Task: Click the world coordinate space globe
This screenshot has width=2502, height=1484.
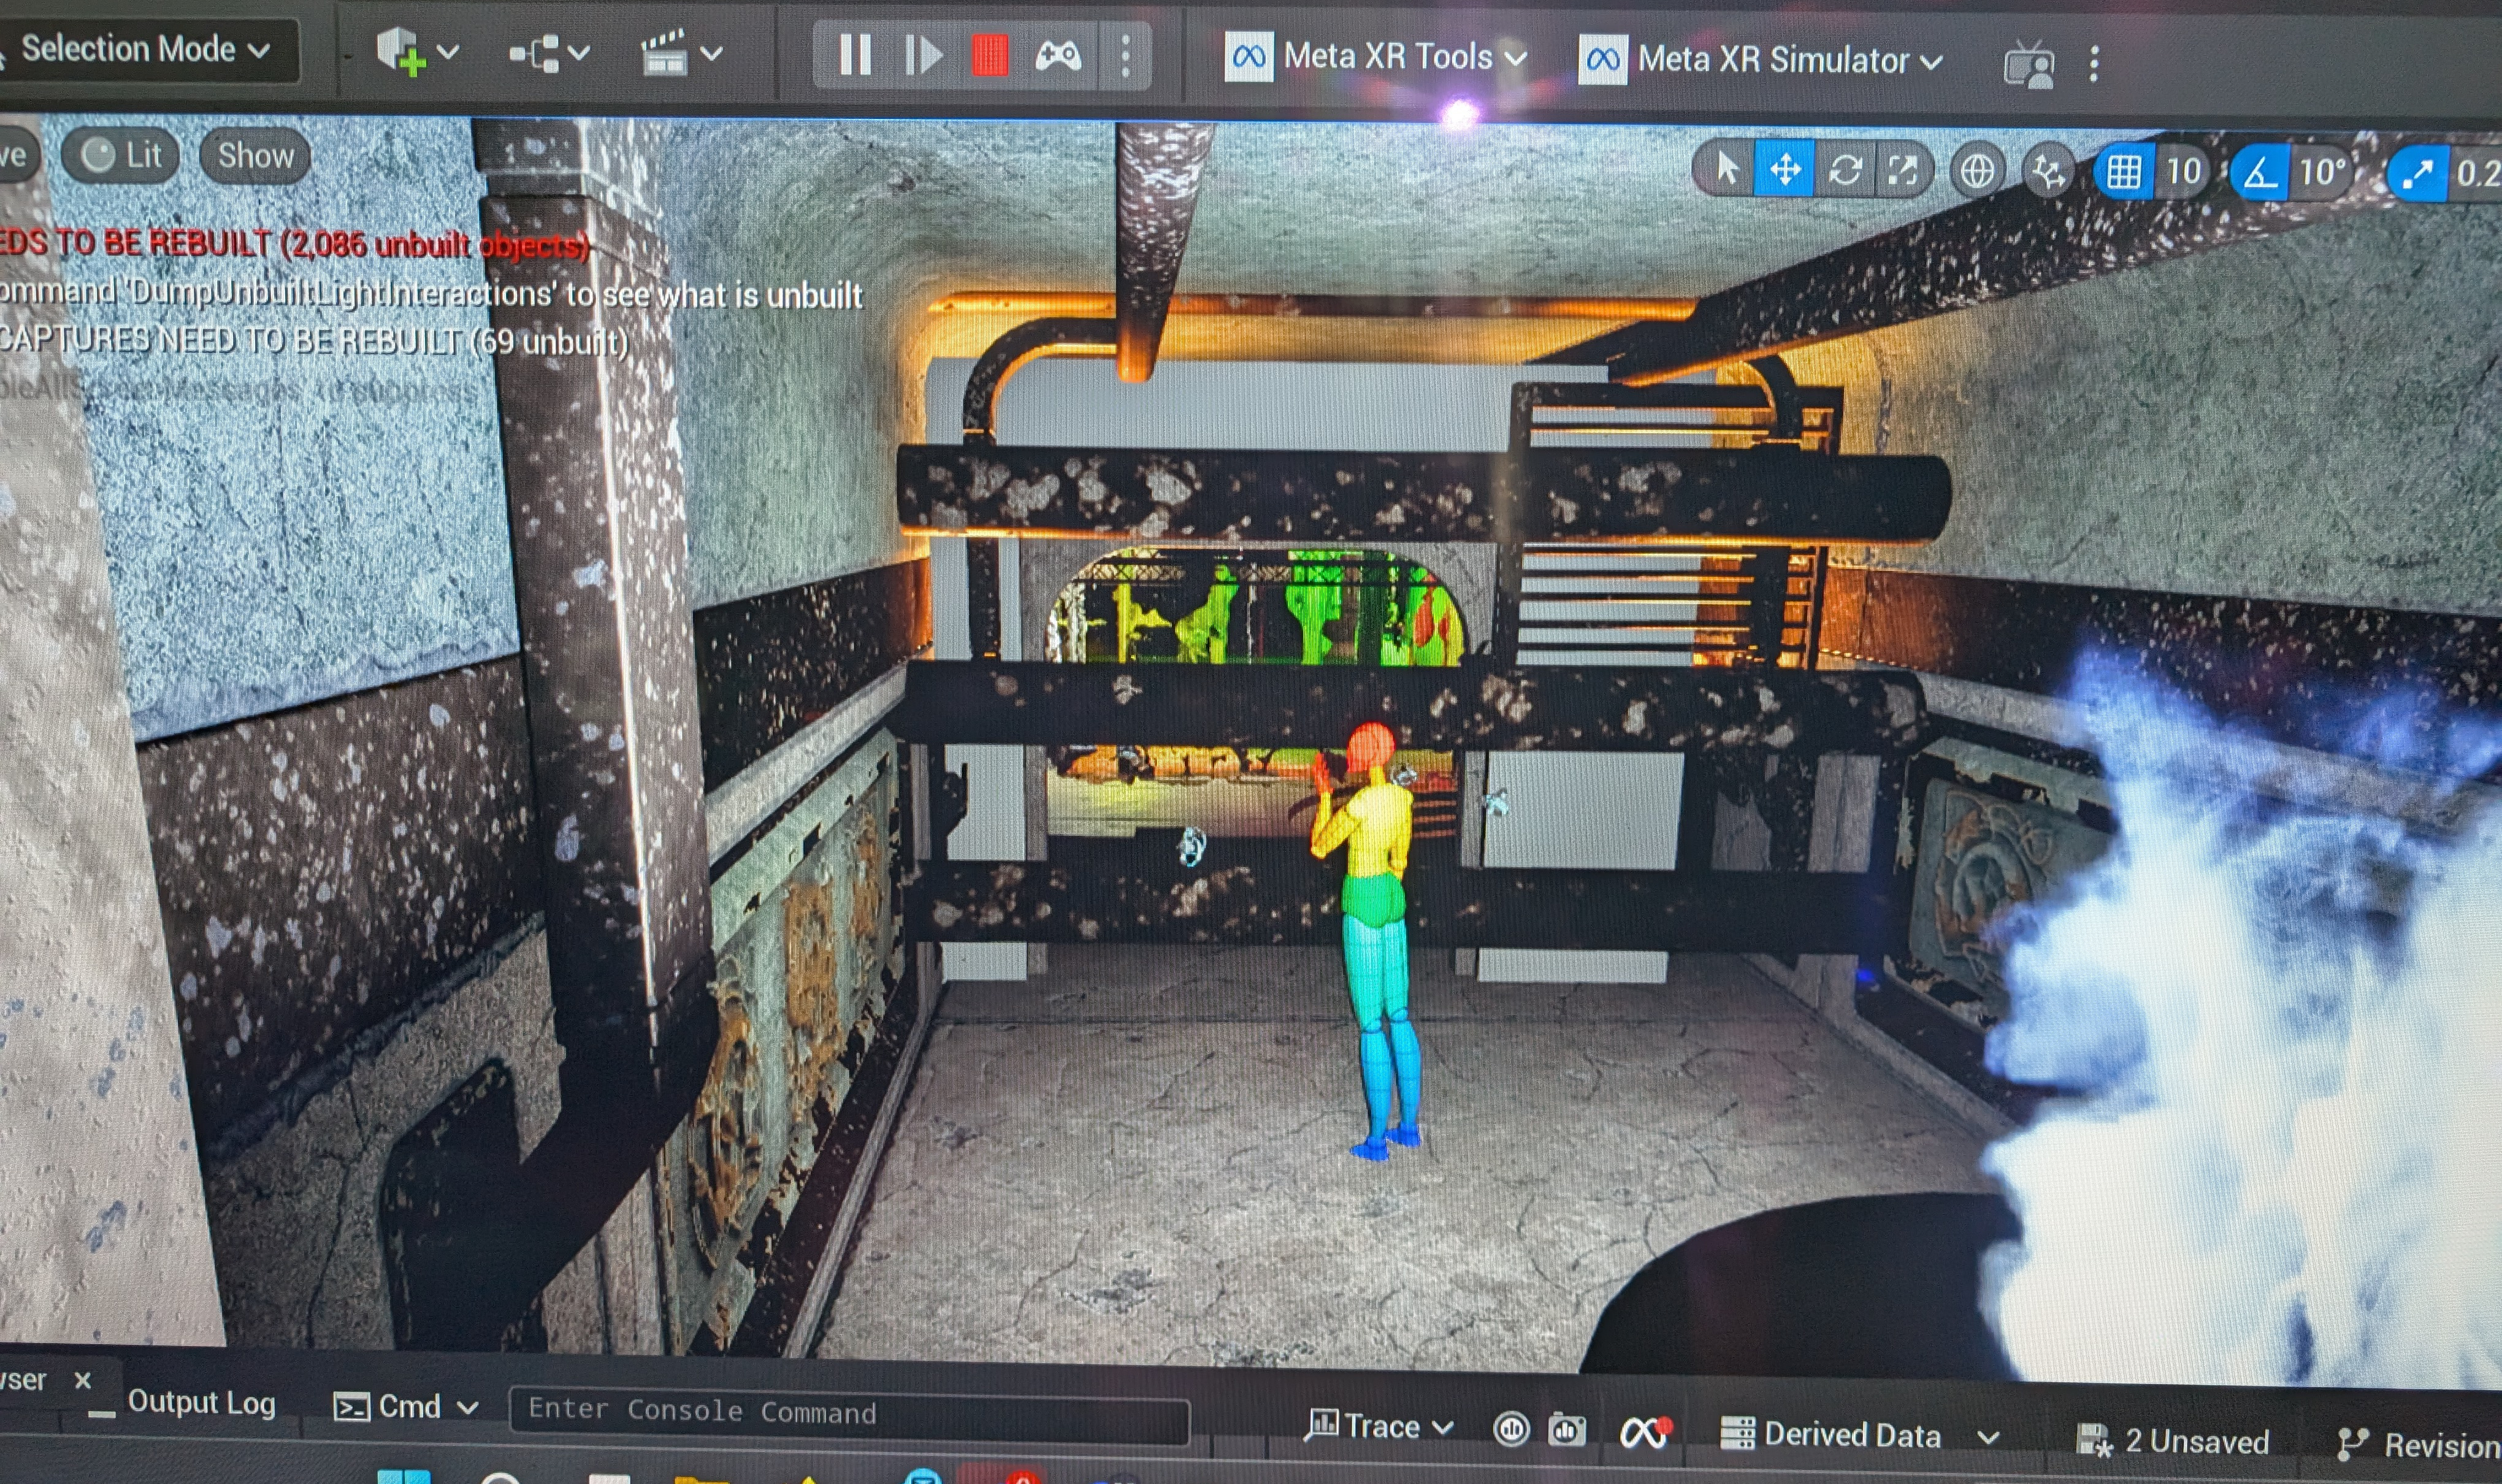Action: tap(1976, 171)
